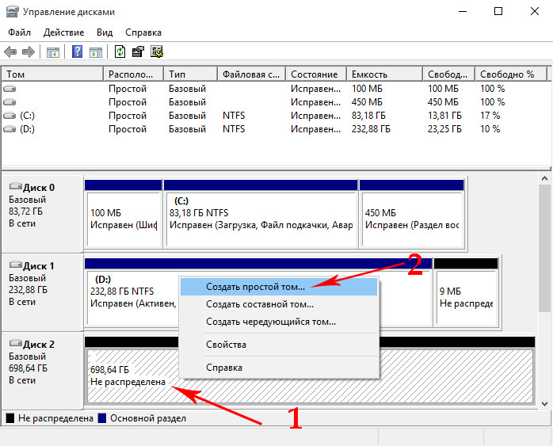The image size is (553, 446).
Task: Click the 17 % free percent cell
Action: click(x=490, y=116)
